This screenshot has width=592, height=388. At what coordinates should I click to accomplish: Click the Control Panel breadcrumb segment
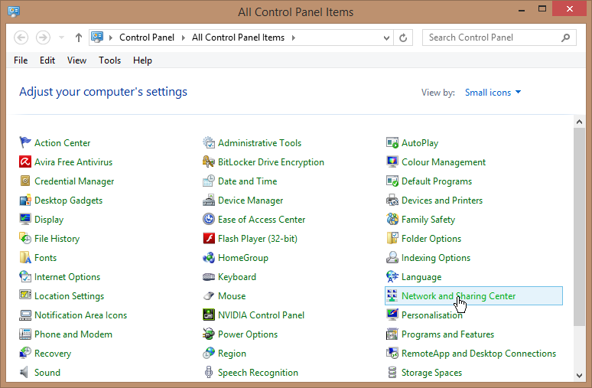pos(147,37)
